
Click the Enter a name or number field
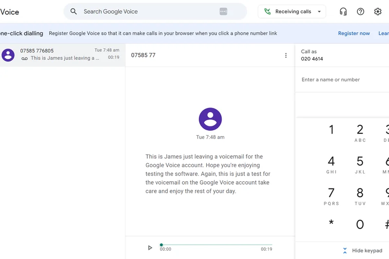(342, 80)
